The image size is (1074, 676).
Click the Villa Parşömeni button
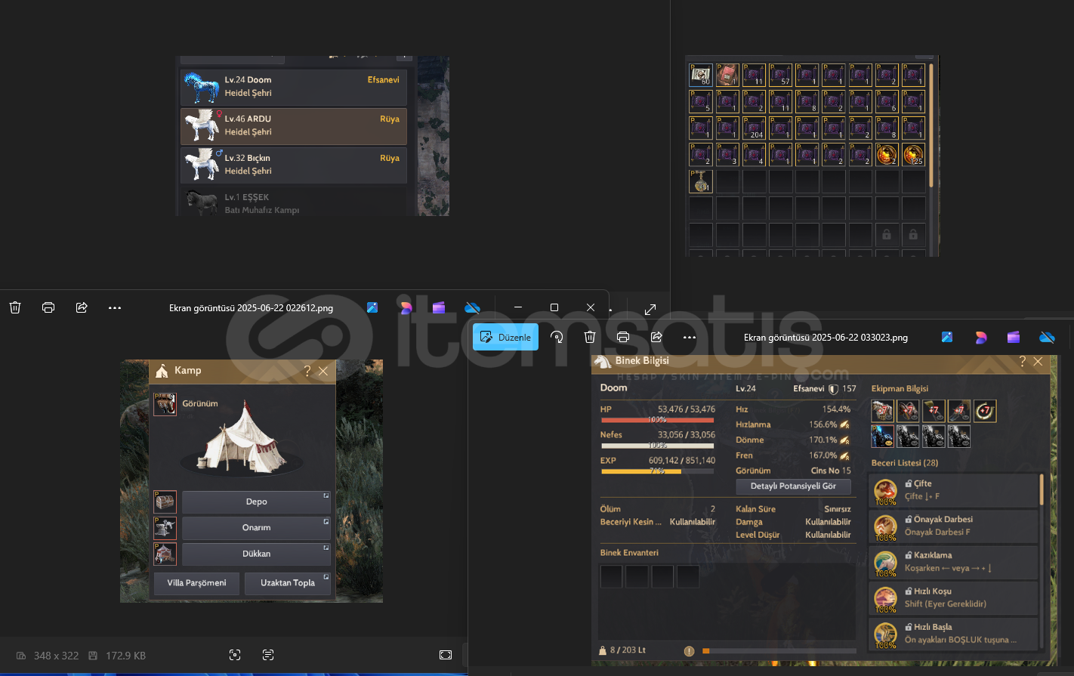pos(196,583)
